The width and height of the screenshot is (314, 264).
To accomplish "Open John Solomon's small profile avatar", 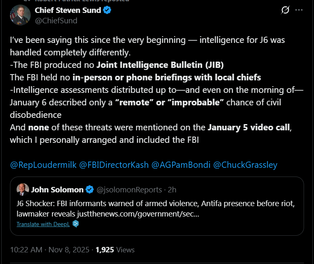I will 22,189.
